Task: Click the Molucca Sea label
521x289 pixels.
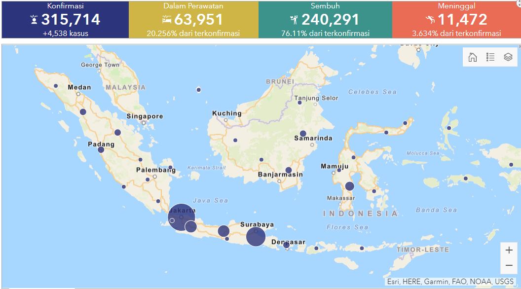Action: click(423, 153)
